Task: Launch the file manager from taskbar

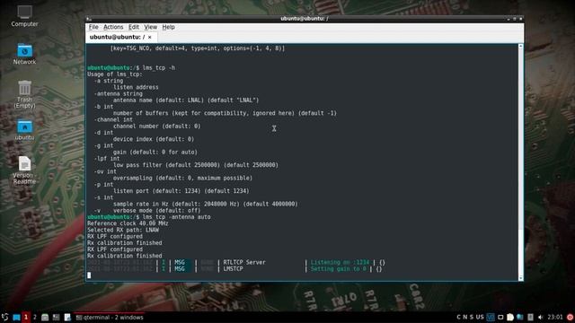Action: 45,317
